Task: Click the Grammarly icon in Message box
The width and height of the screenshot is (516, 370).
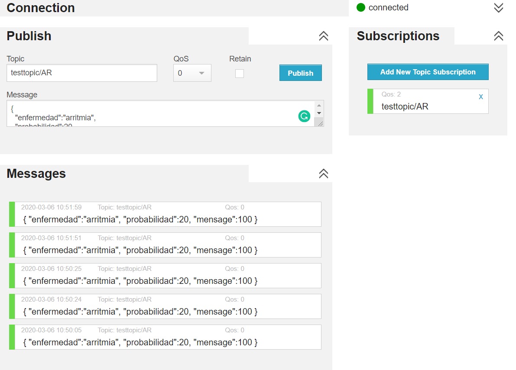Action: 305,116
